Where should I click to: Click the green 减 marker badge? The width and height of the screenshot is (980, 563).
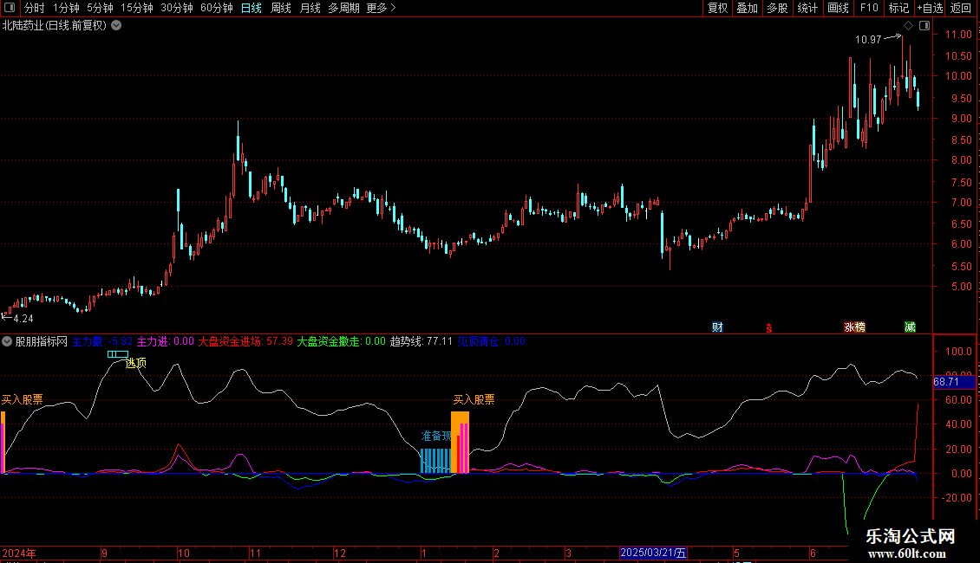tap(910, 327)
